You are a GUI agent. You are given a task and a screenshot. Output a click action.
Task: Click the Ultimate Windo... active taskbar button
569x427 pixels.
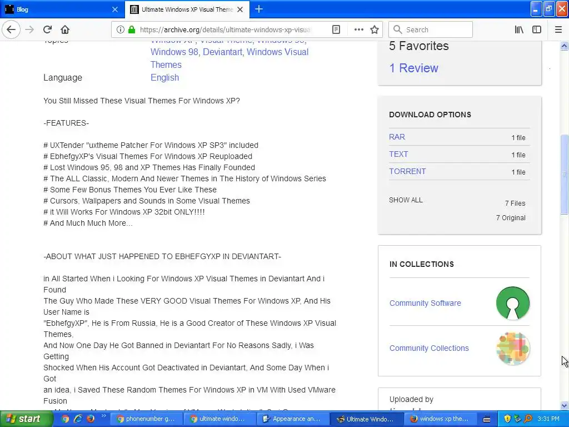[x=366, y=419]
